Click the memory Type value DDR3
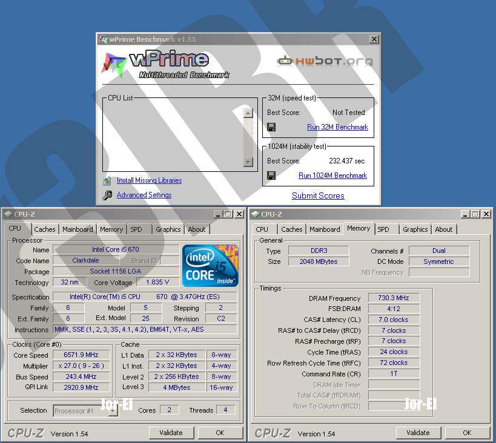Viewport: 496px width, 443px height. tap(319, 251)
